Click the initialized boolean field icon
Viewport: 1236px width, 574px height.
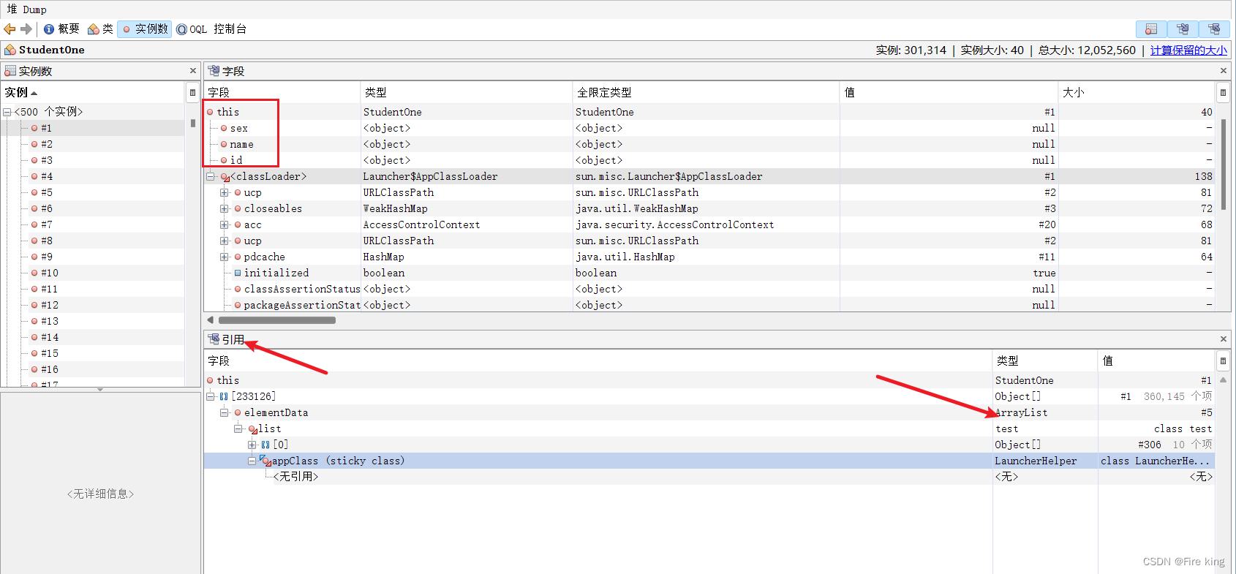(x=238, y=273)
